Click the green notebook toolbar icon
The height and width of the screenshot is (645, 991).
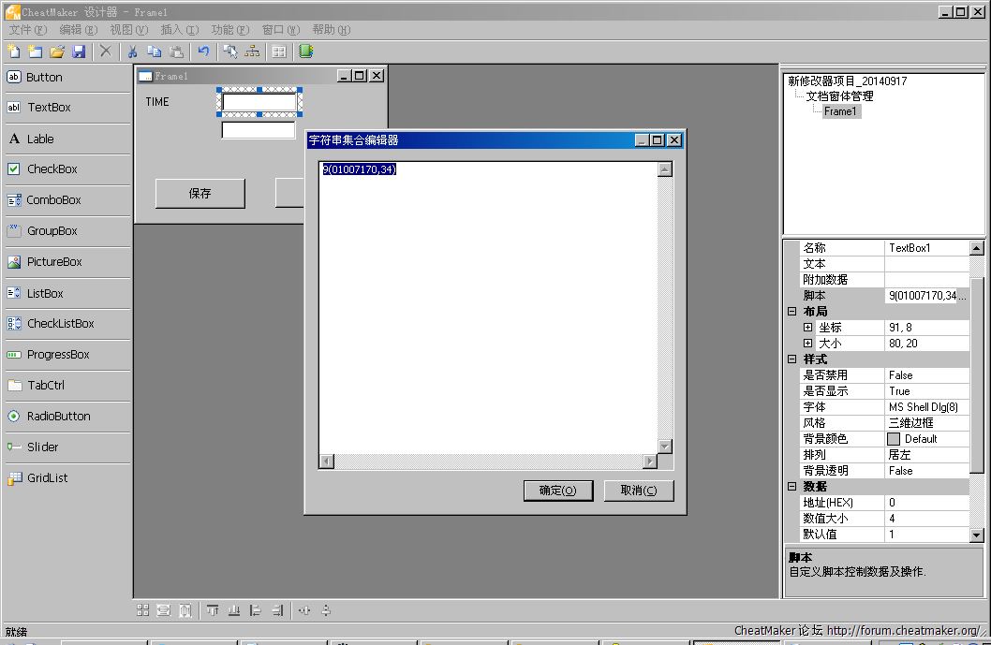click(305, 51)
